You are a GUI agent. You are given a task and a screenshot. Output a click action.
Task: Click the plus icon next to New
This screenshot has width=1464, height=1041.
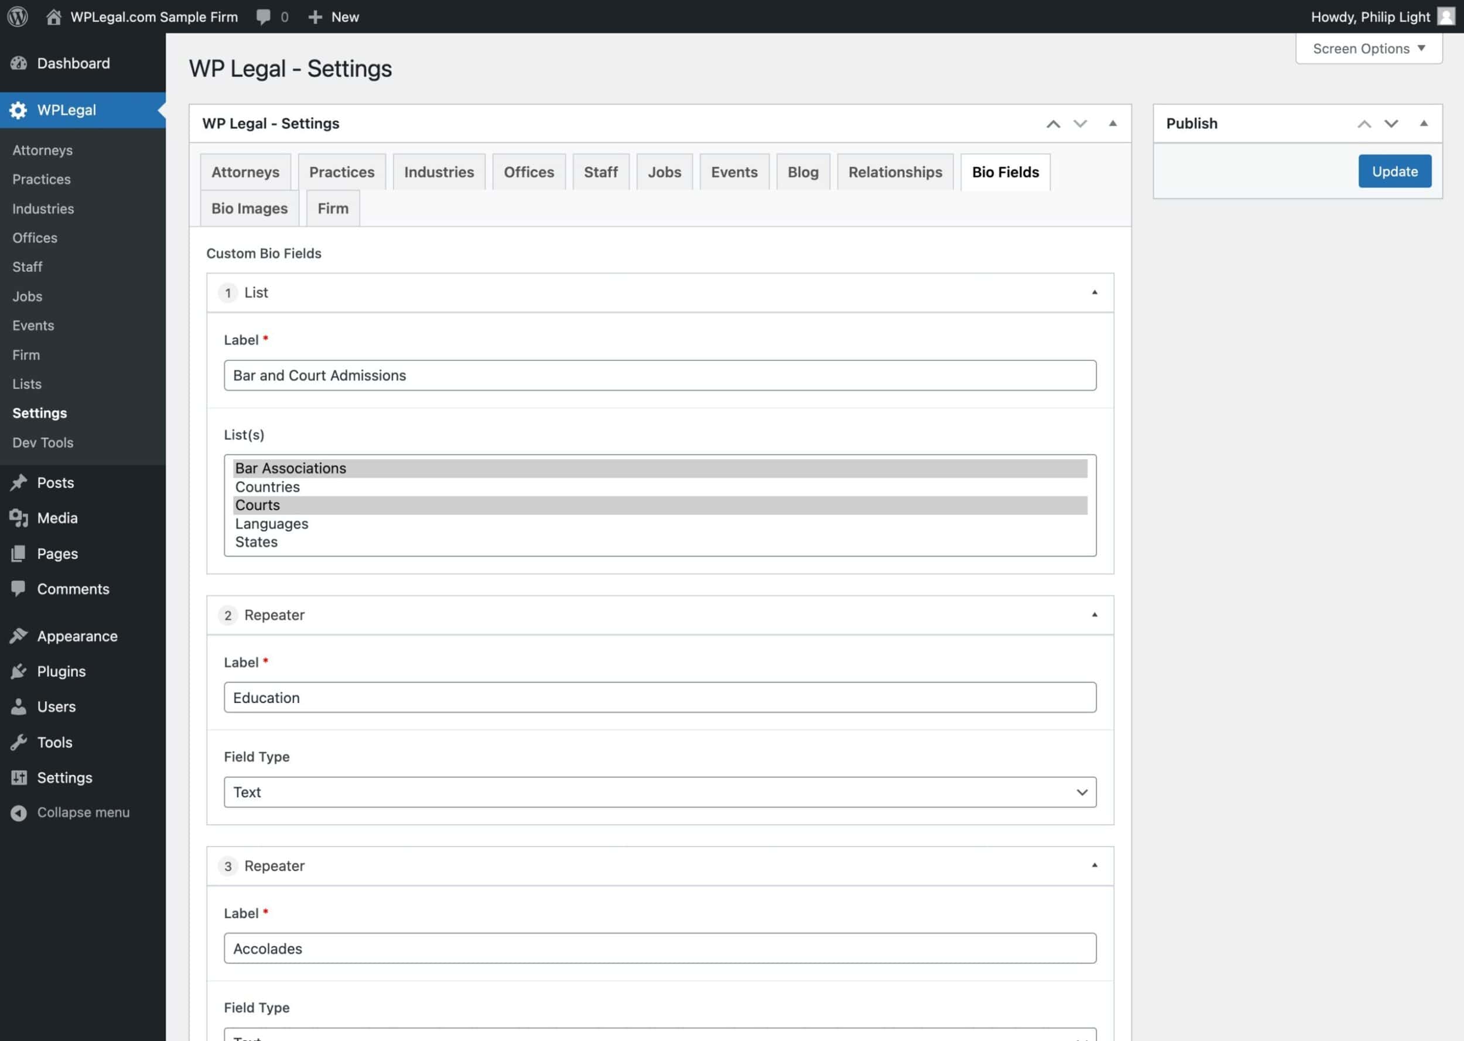click(314, 18)
